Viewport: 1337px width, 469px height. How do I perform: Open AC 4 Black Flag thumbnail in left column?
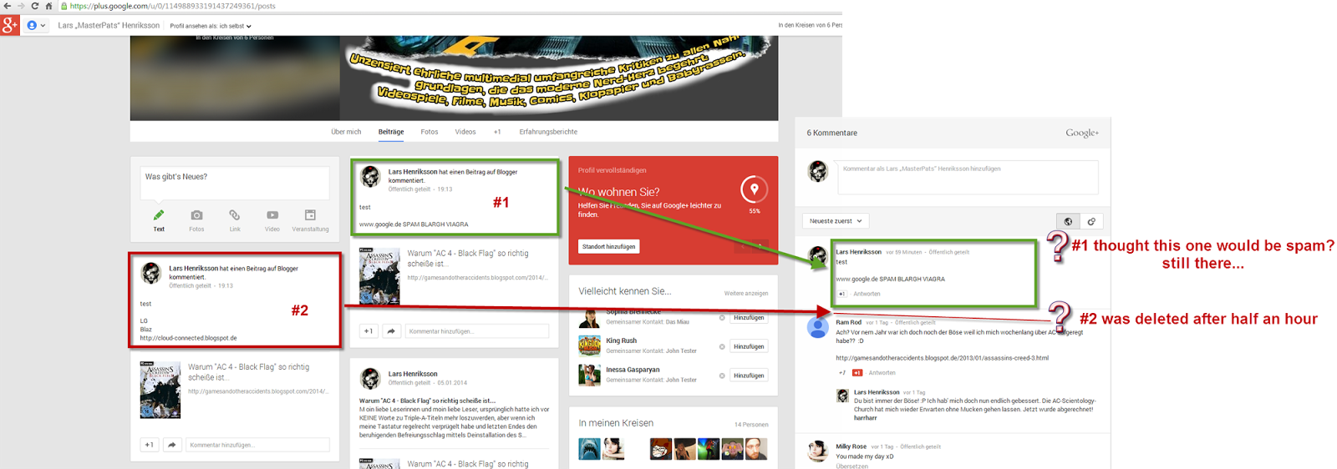160,390
